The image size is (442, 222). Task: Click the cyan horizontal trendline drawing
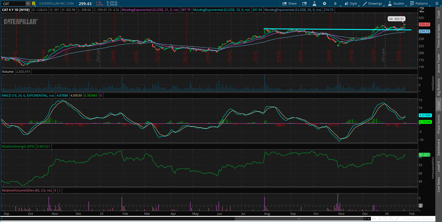(337, 29)
